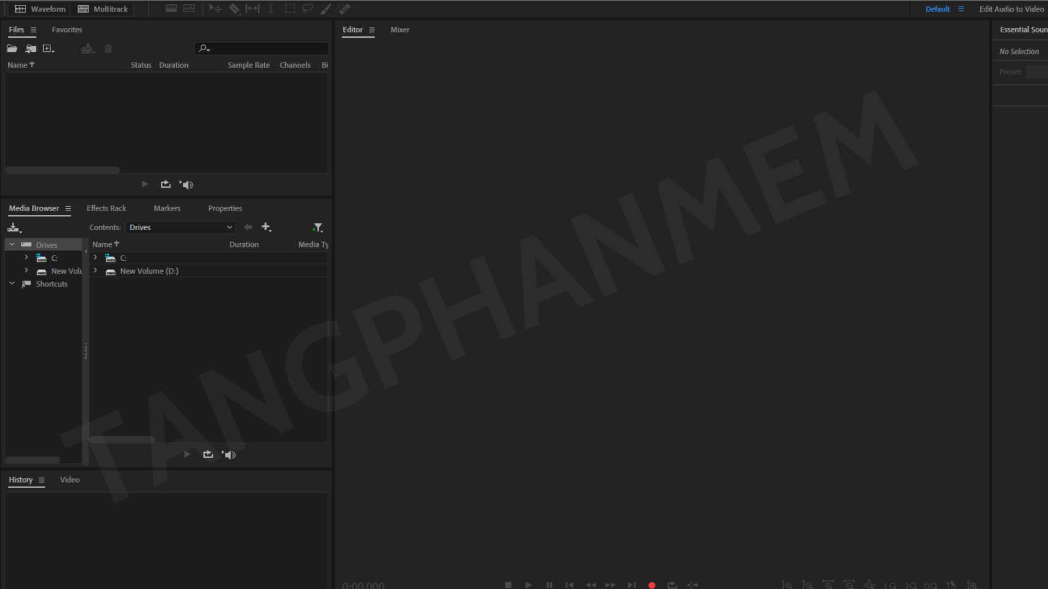Click the Import File icon in Files panel

point(31,49)
